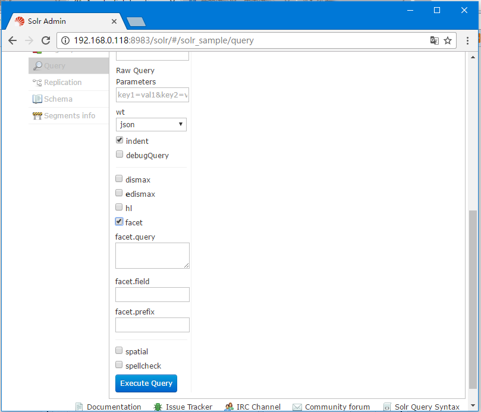Disable the facet checkbox
The image size is (481, 412).
(x=119, y=222)
